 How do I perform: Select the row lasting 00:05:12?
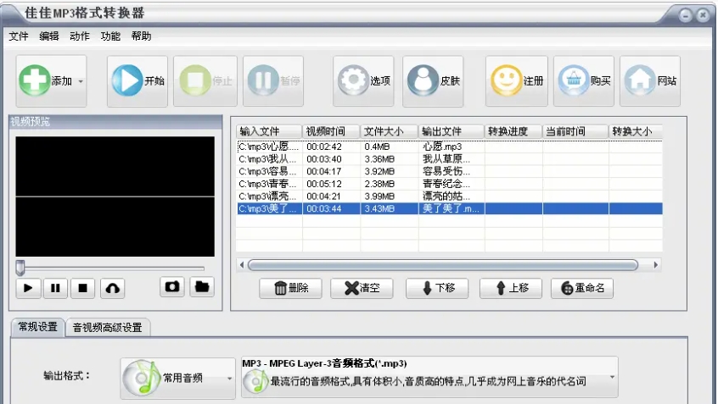coord(449,184)
